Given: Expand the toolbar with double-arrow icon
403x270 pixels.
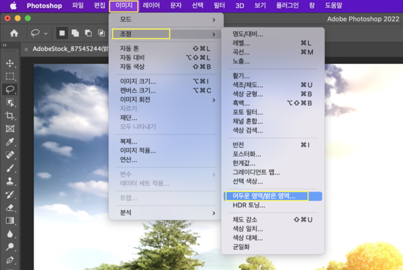Looking at the screenshot, I should click(5, 45).
